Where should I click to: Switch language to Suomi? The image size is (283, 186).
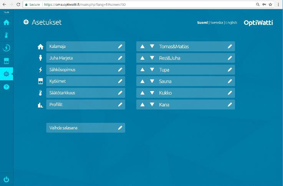202,23
